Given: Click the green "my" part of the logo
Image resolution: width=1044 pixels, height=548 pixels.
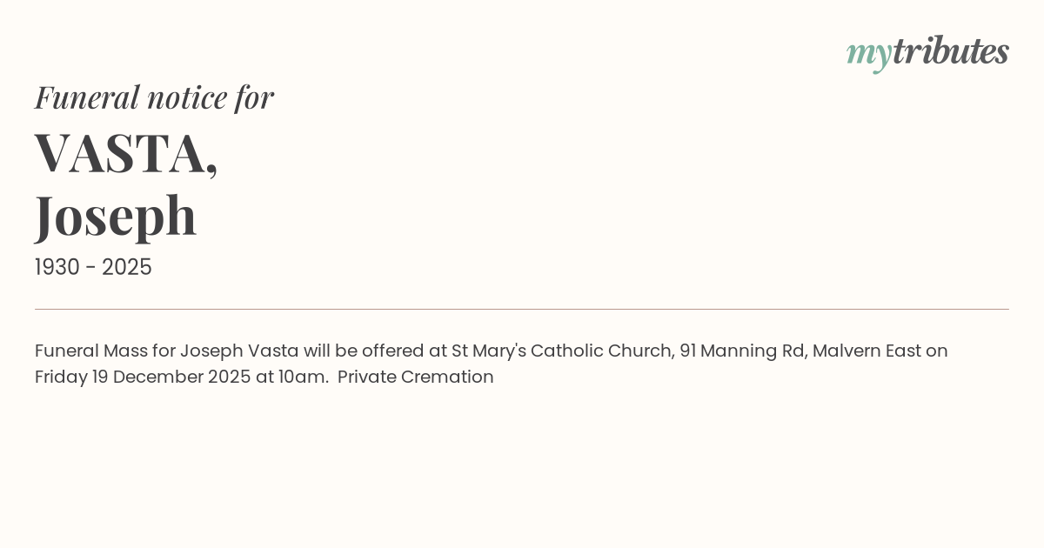Looking at the screenshot, I should tap(868, 54).
